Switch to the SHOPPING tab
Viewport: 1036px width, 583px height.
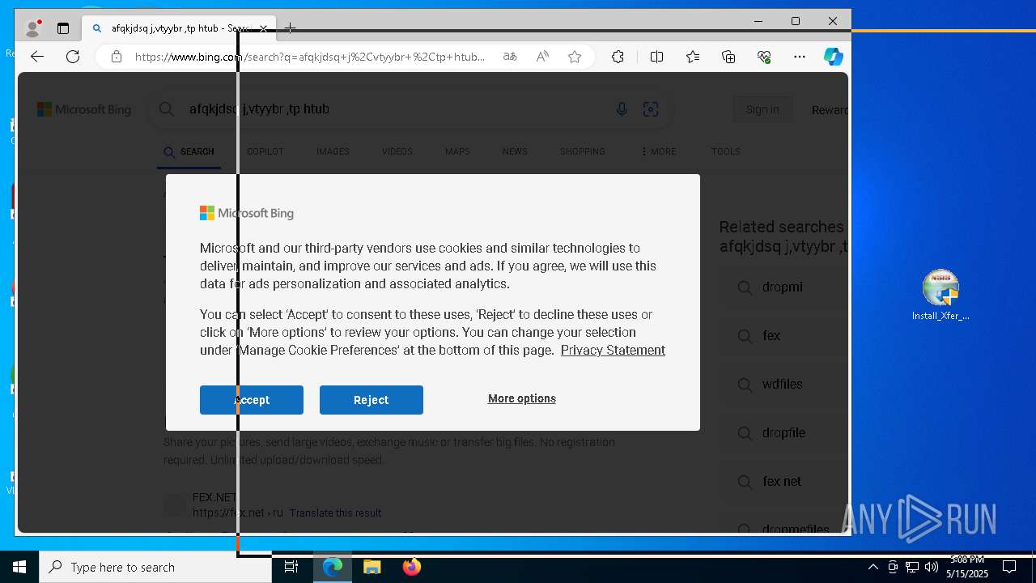(583, 151)
